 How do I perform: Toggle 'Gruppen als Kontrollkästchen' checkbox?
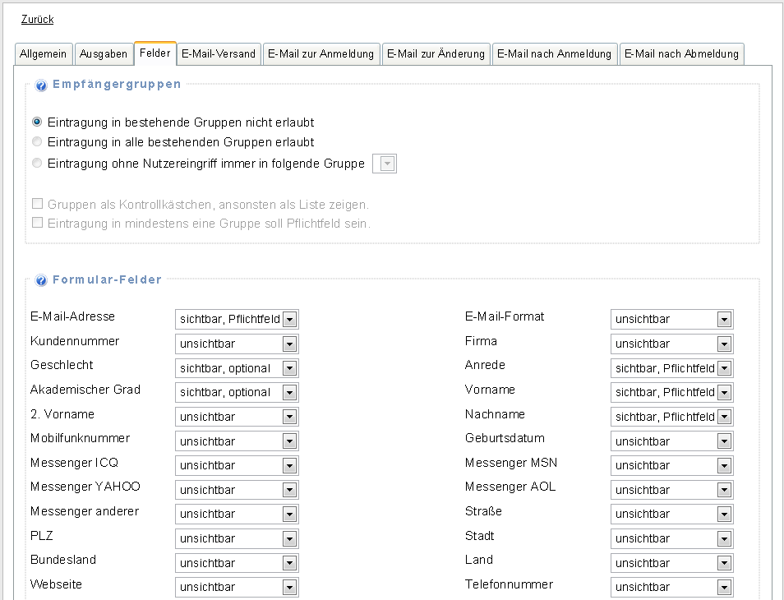(x=37, y=204)
